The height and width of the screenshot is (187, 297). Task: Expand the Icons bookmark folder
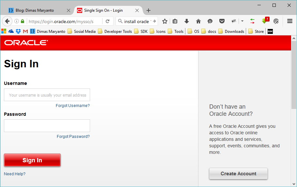(158, 31)
